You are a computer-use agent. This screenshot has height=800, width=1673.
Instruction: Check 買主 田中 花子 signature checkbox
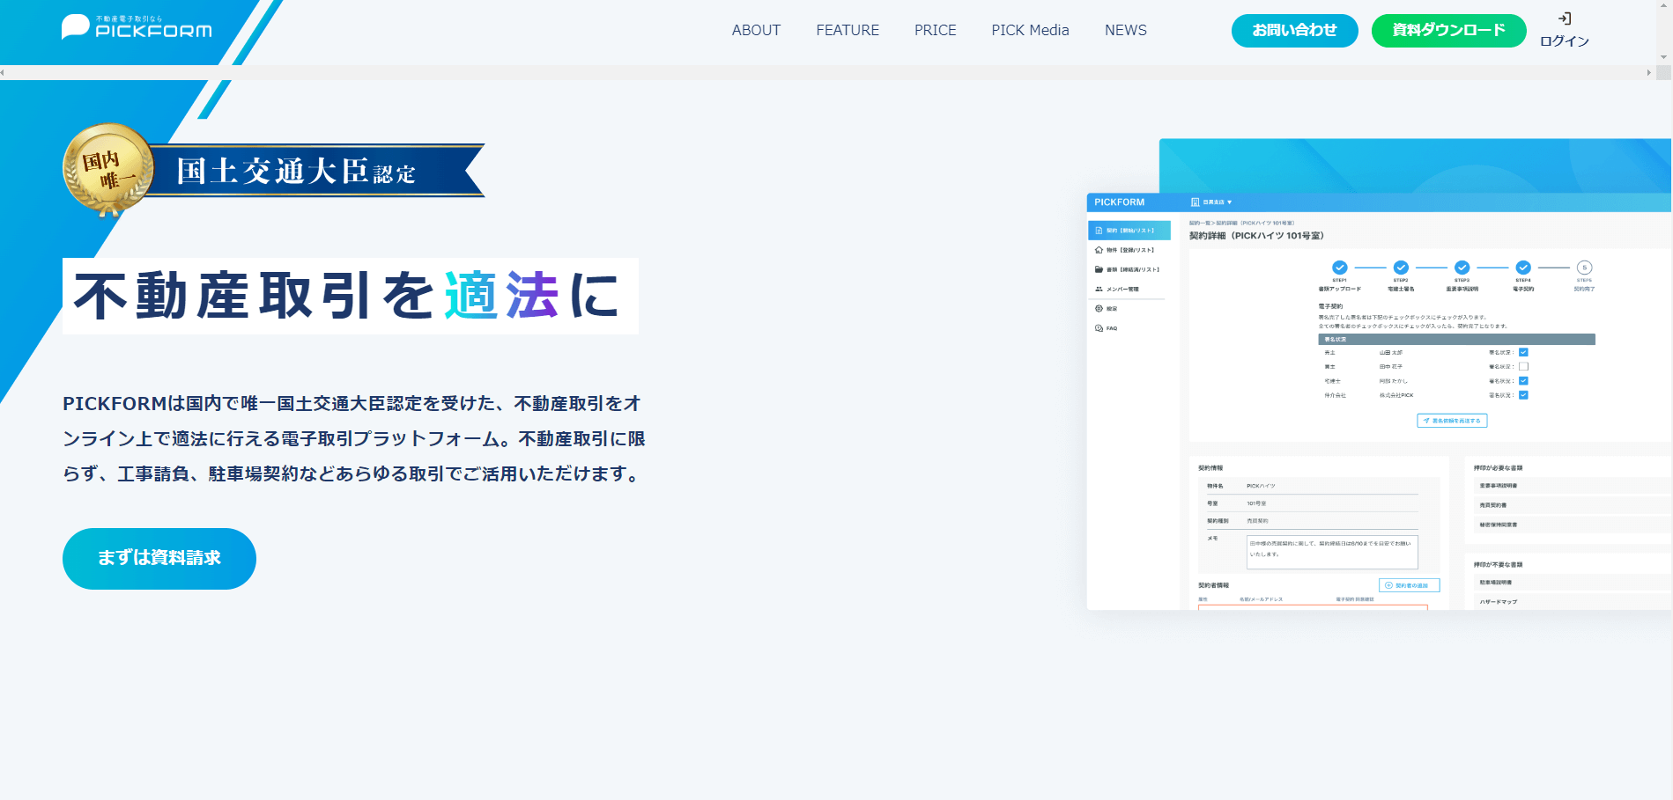pyautogui.click(x=1523, y=366)
